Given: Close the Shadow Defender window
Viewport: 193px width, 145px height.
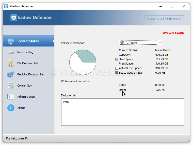Looking at the screenshot, I should pyautogui.click(x=184, y=6).
